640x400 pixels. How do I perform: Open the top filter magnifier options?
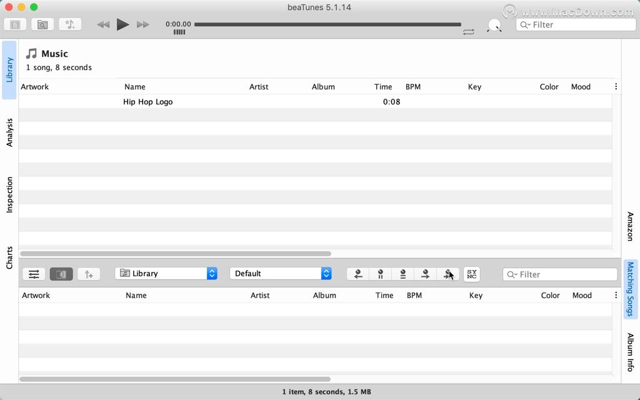524,25
